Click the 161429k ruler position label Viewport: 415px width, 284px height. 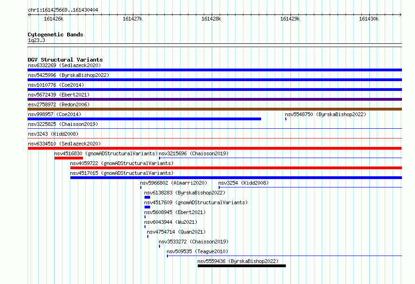[290, 19]
